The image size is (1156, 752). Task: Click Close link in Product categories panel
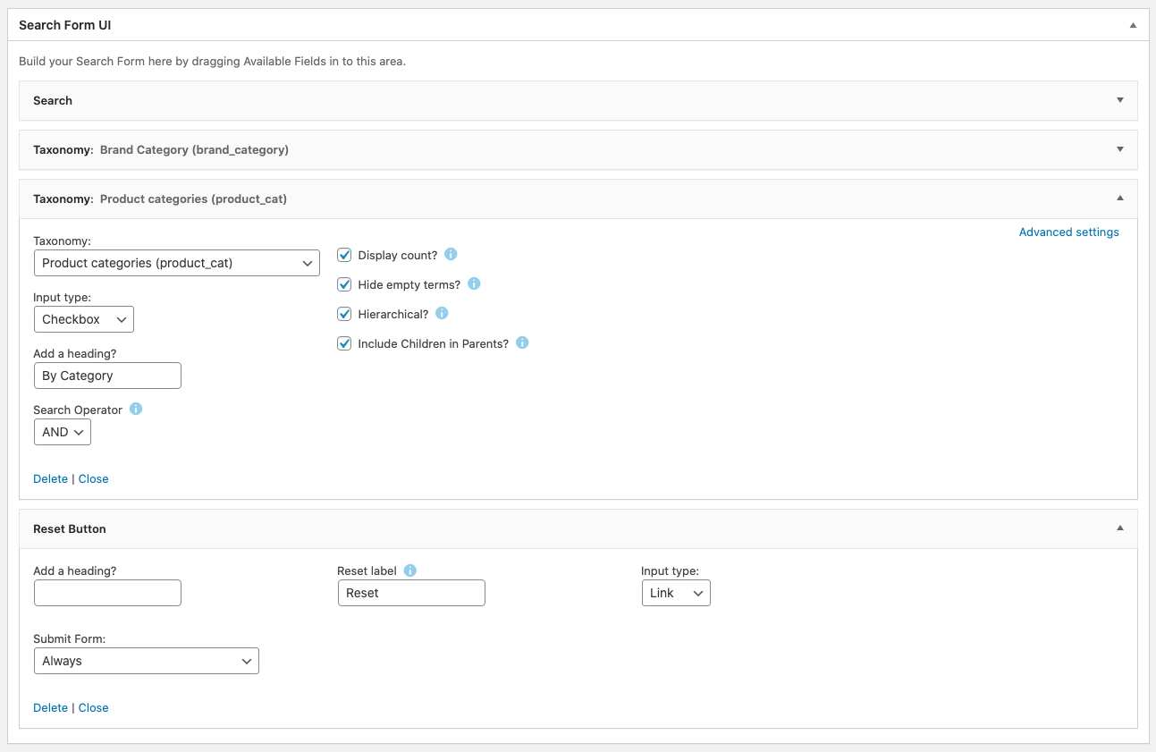(93, 478)
